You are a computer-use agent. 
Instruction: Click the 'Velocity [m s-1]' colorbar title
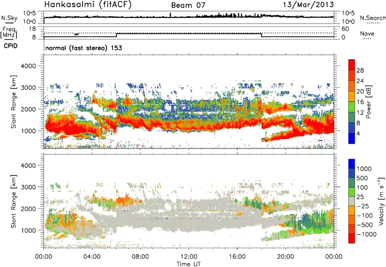pos(381,201)
